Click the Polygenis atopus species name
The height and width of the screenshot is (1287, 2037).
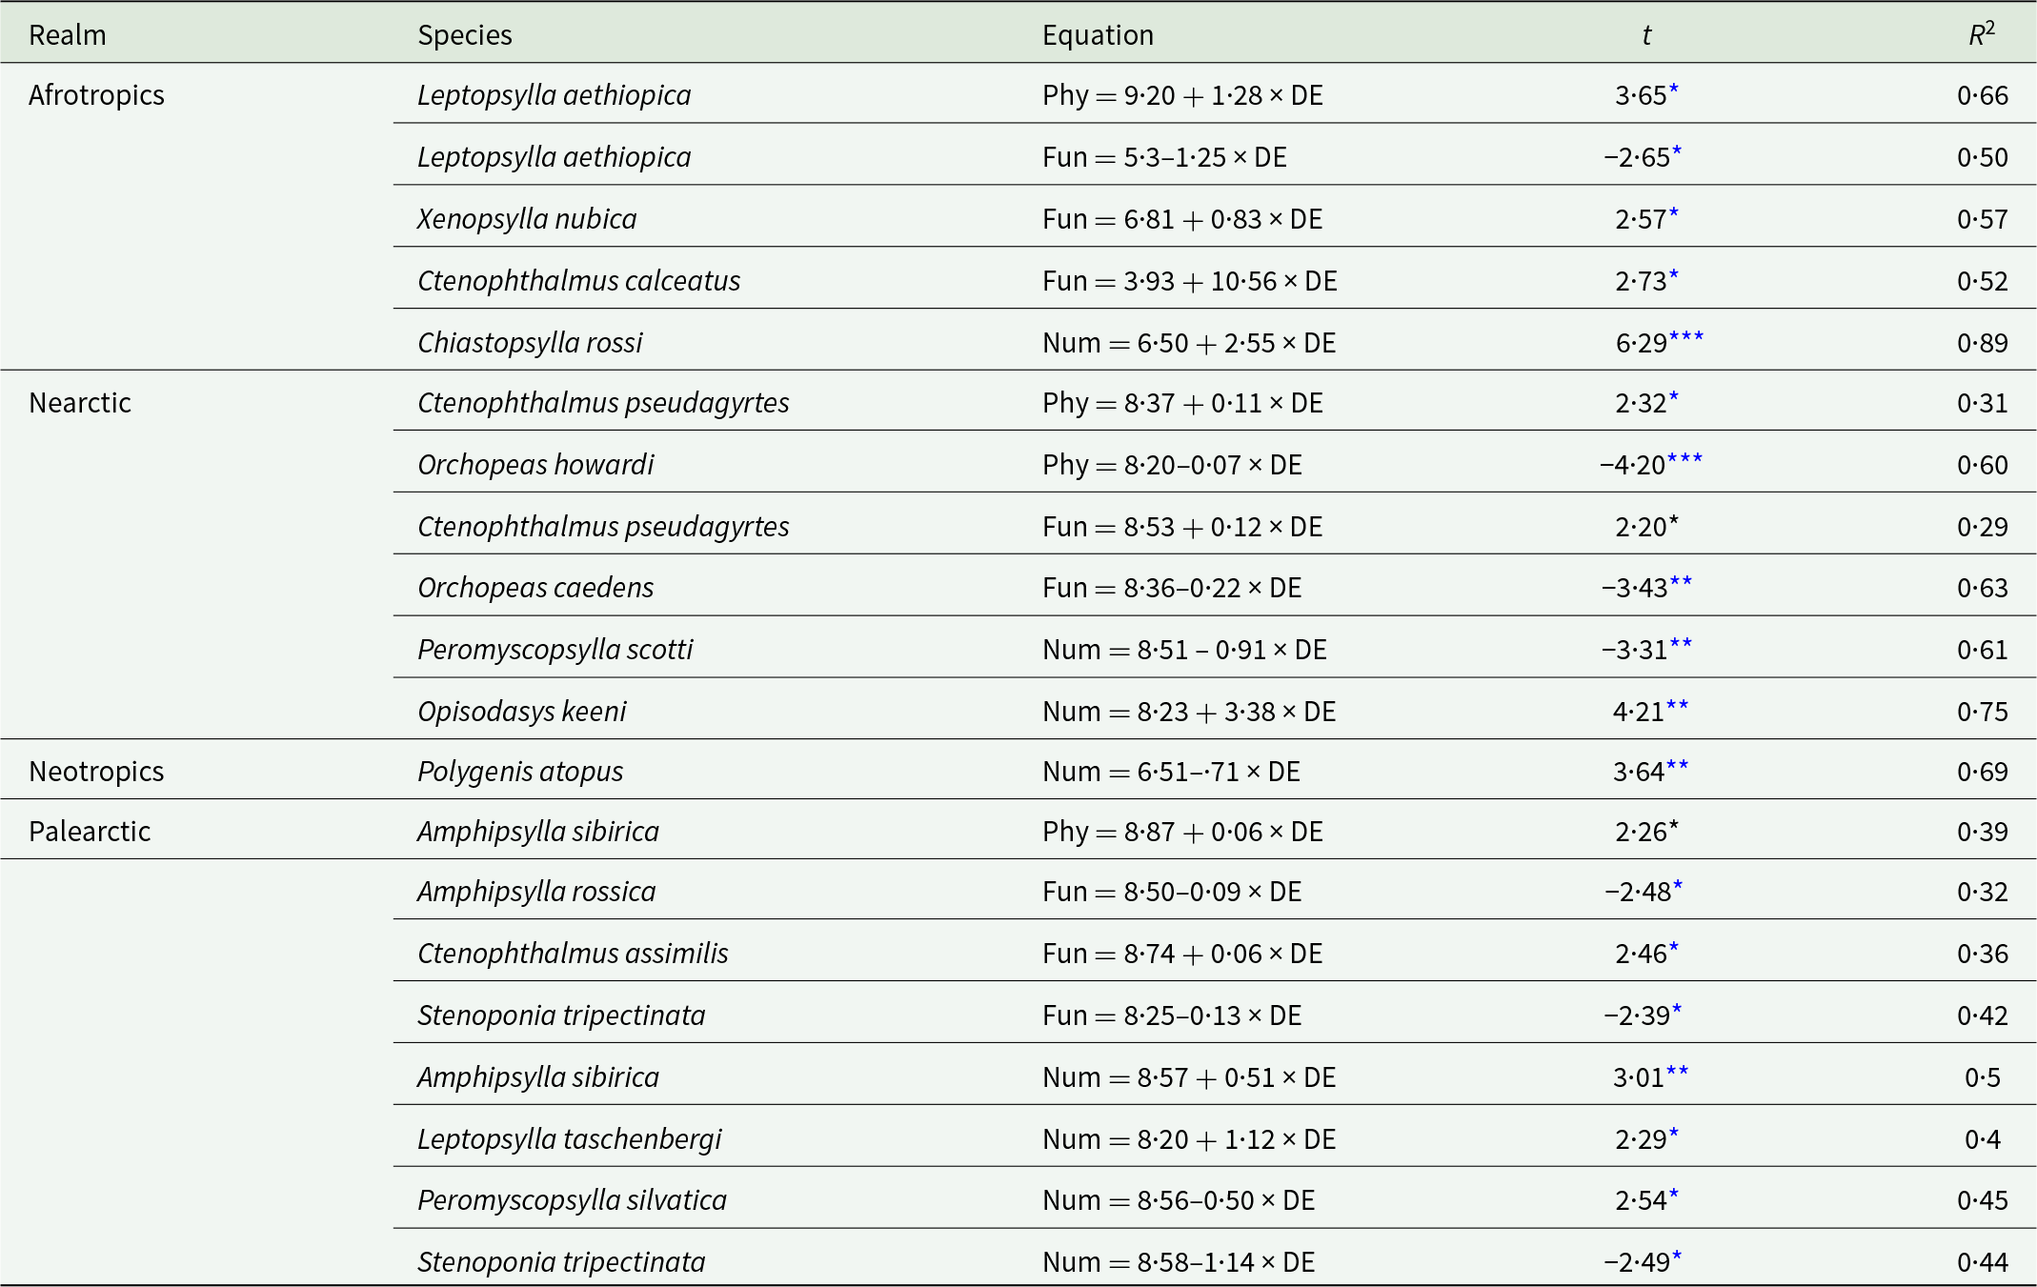(520, 772)
